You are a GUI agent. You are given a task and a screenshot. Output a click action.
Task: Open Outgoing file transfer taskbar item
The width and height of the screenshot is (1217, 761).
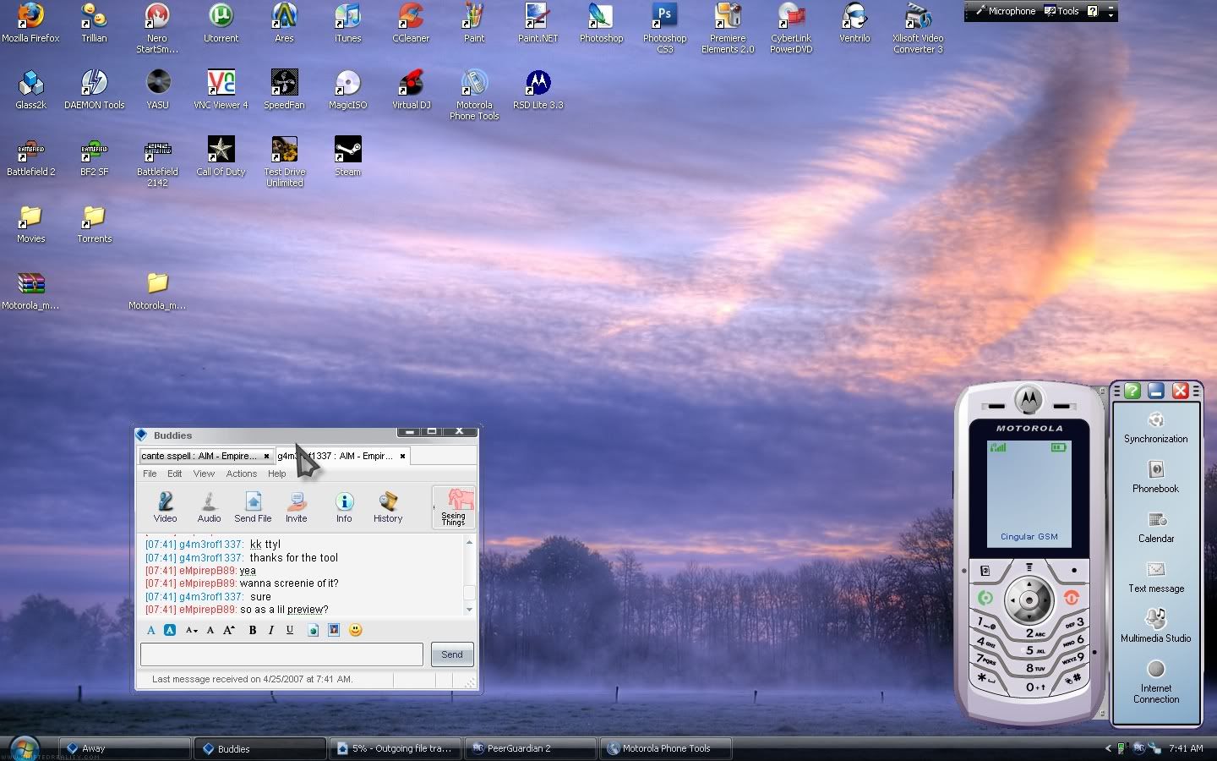click(395, 748)
